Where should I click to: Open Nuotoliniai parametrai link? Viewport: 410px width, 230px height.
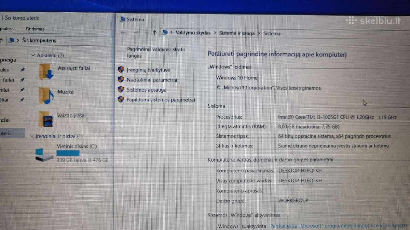pos(152,80)
